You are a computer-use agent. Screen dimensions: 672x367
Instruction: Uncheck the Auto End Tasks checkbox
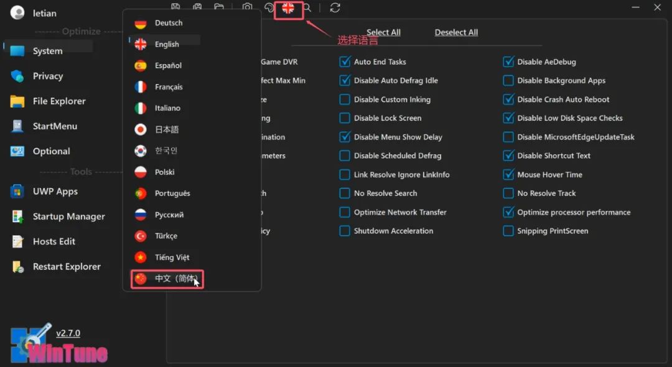[345, 62]
